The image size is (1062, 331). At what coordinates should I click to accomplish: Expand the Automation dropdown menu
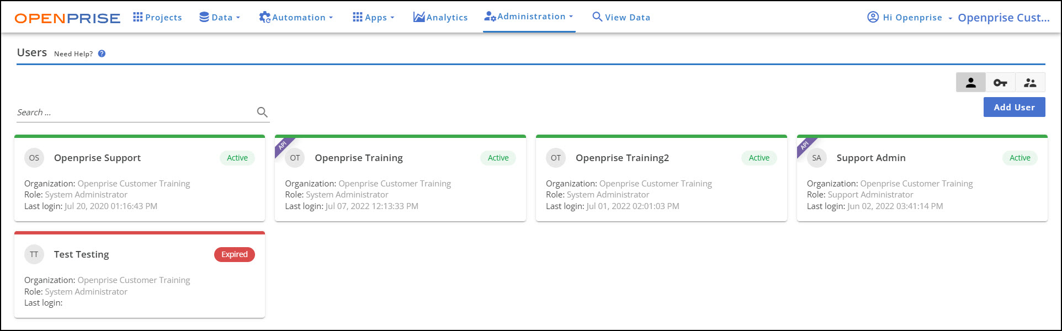pos(296,17)
